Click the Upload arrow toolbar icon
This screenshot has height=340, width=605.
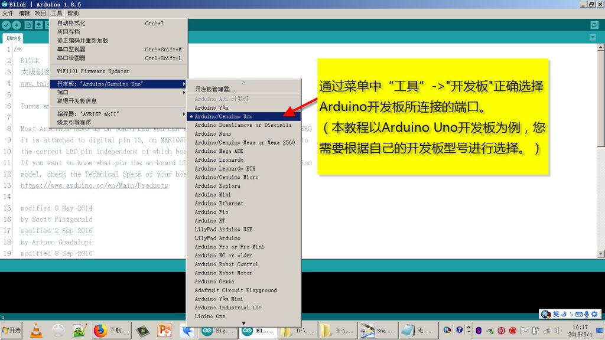[16, 25]
